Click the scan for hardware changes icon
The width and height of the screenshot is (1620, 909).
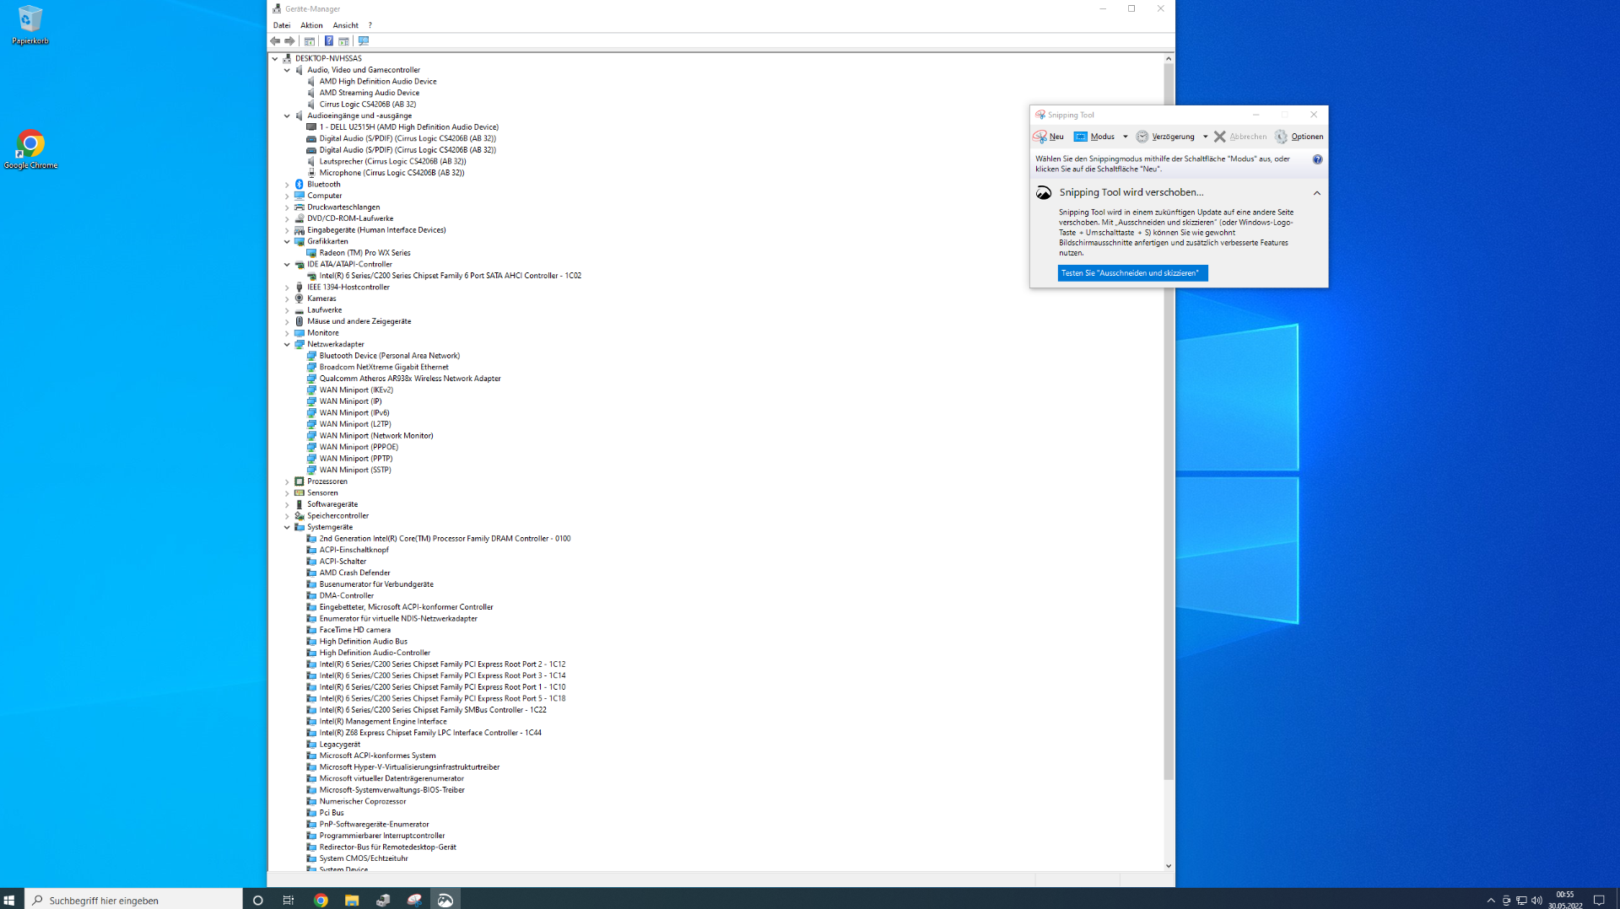[364, 41]
